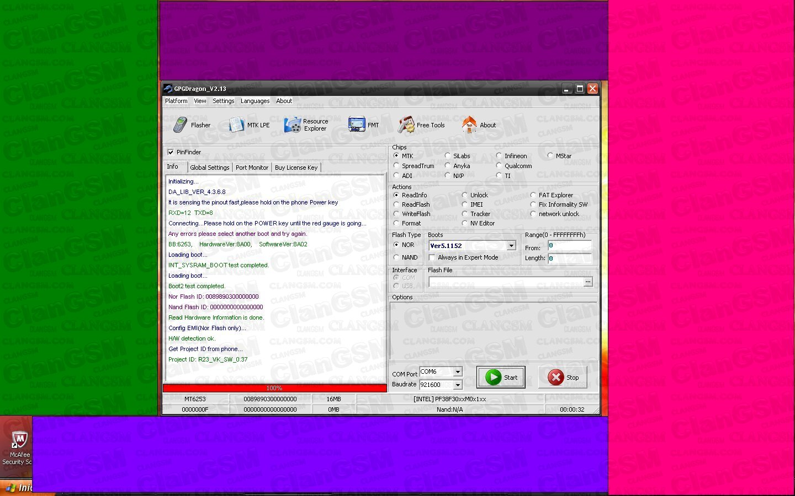Click '[INTEL] PF38F30xxM0x1xx' status cell
Image resolution: width=795 pixels, height=496 pixels.
pos(450,399)
